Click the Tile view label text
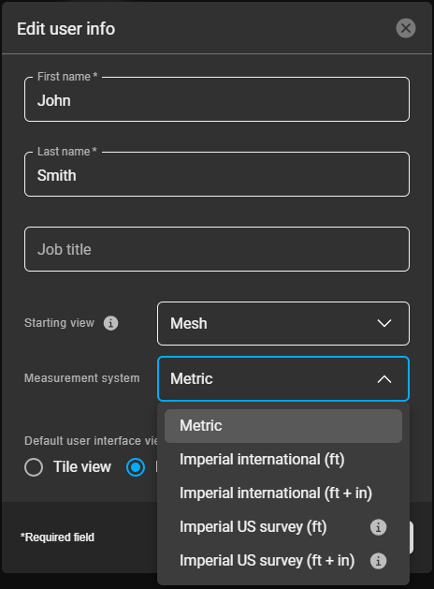 tap(82, 467)
